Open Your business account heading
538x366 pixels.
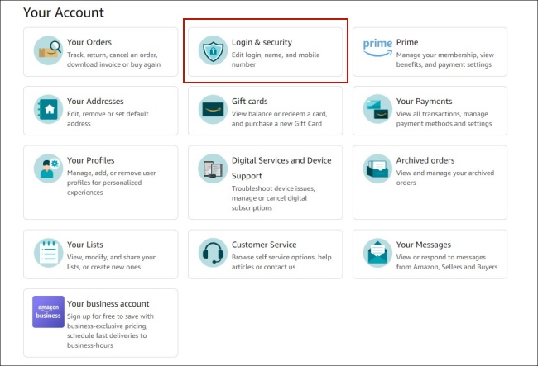[108, 304]
